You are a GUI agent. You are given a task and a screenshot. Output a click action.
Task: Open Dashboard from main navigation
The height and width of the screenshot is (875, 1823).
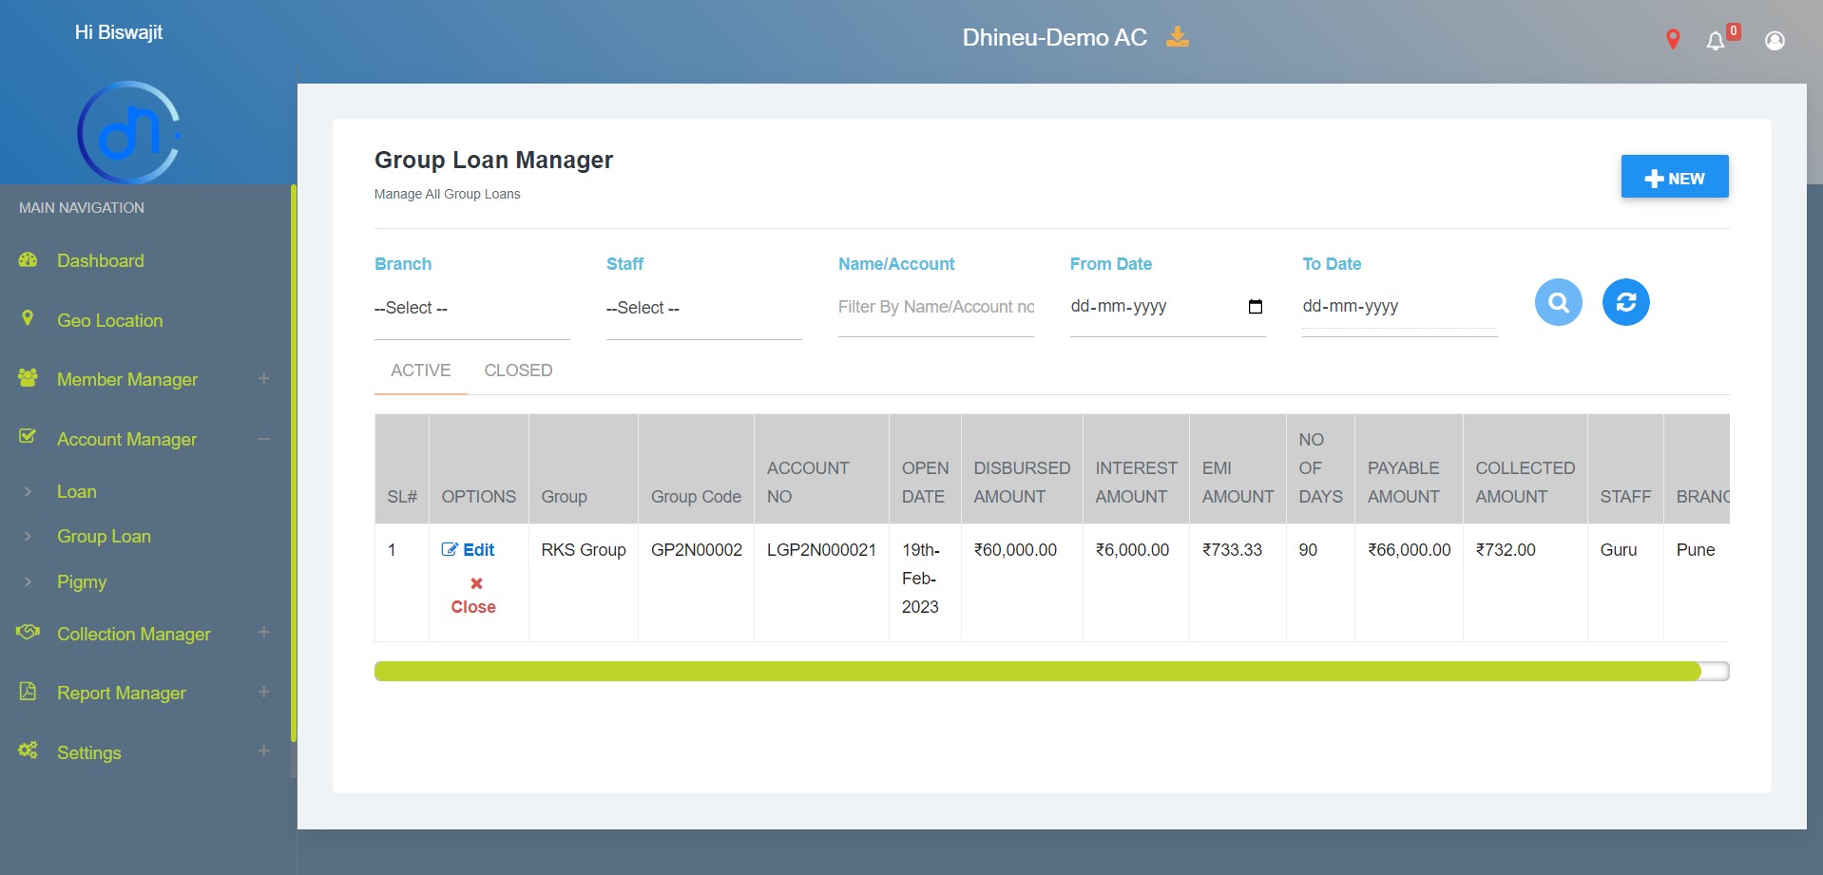tap(100, 260)
